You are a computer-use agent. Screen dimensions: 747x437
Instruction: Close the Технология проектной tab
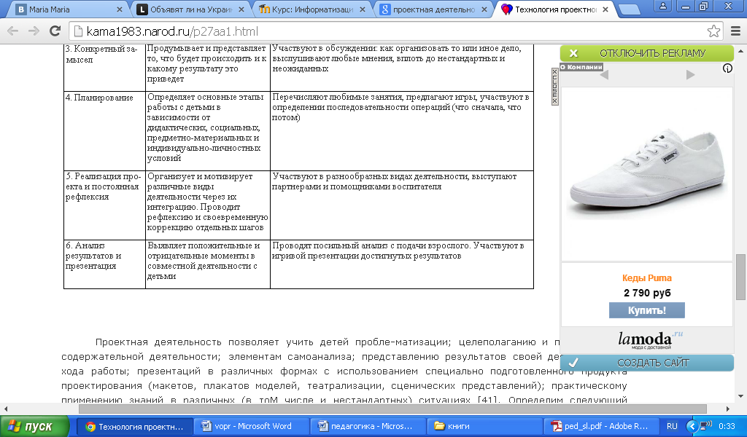[605, 9]
